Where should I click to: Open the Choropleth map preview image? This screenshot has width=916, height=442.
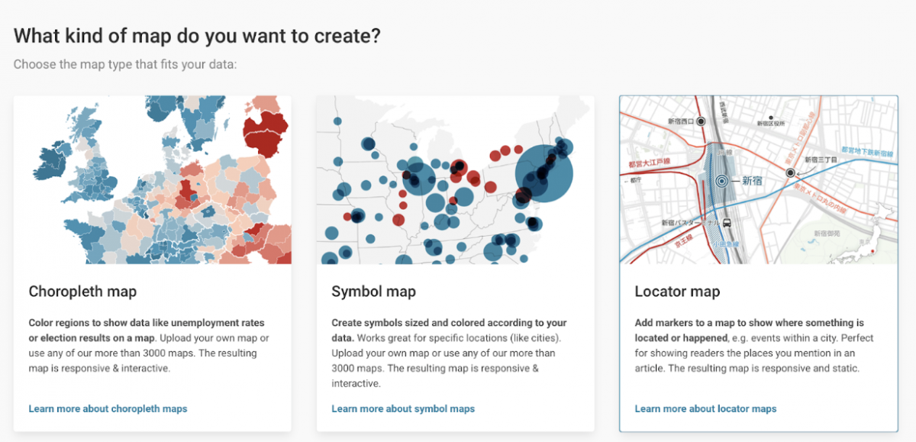(152, 180)
